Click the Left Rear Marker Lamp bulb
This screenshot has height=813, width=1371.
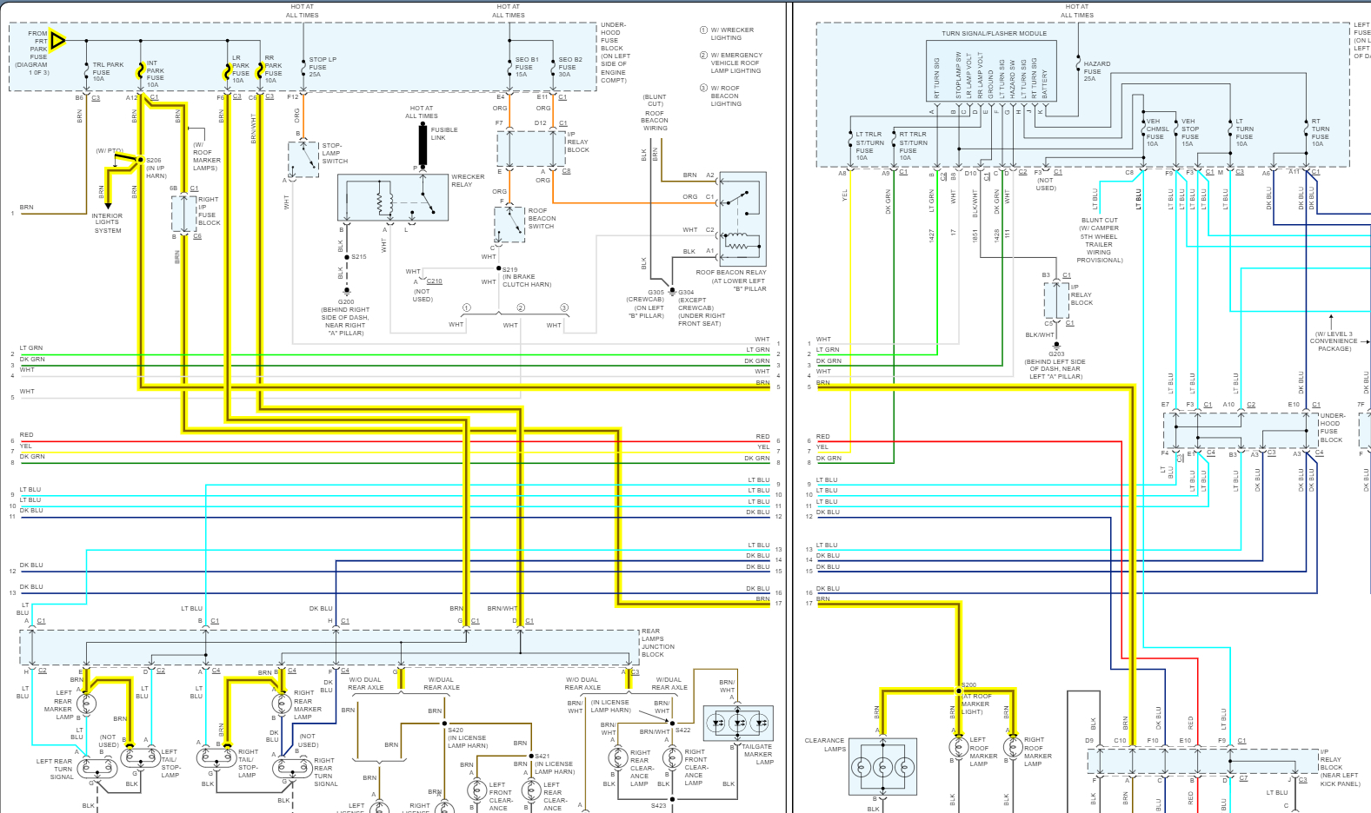tap(86, 704)
